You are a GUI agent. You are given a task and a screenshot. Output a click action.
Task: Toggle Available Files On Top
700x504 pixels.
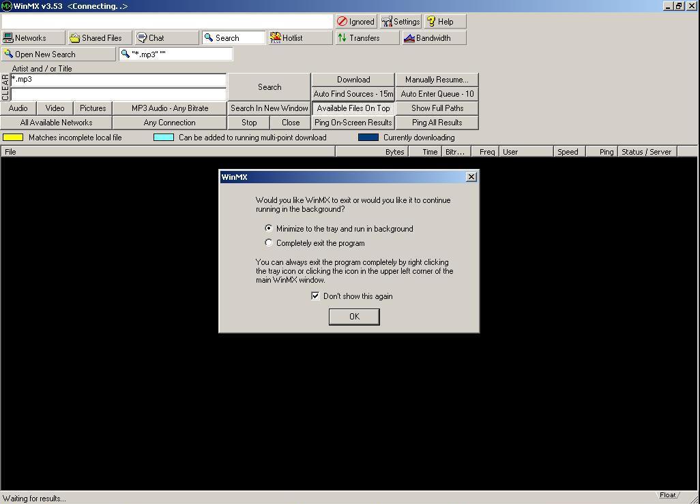pos(353,108)
